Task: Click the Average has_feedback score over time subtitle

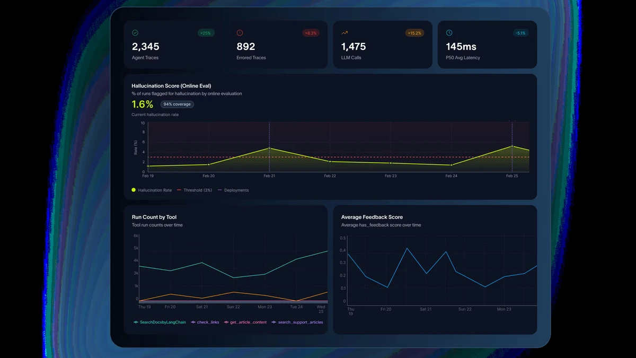Action: click(x=381, y=225)
